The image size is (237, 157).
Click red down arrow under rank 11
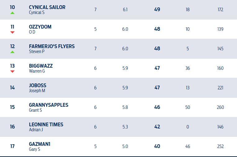[x=12, y=32]
